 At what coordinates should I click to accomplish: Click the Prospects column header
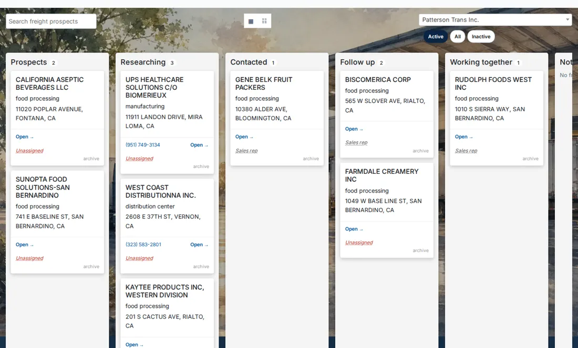tap(29, 62)
